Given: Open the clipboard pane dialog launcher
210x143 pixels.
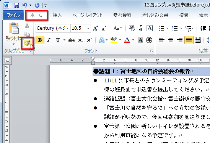Looking at the screenshot, I should coord(30,51).
